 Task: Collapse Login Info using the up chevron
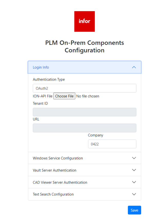point(134,67)
